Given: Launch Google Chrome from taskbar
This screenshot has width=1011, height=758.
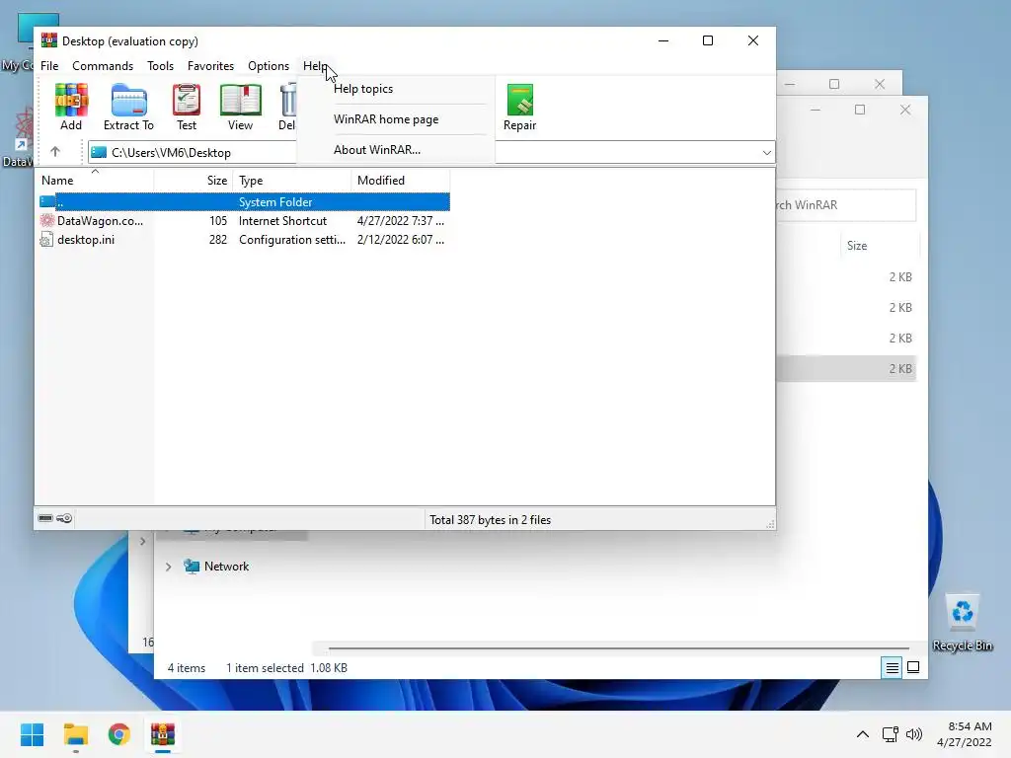Looking at the screenshot, I should pyautogui.click(x=118, y=734).
